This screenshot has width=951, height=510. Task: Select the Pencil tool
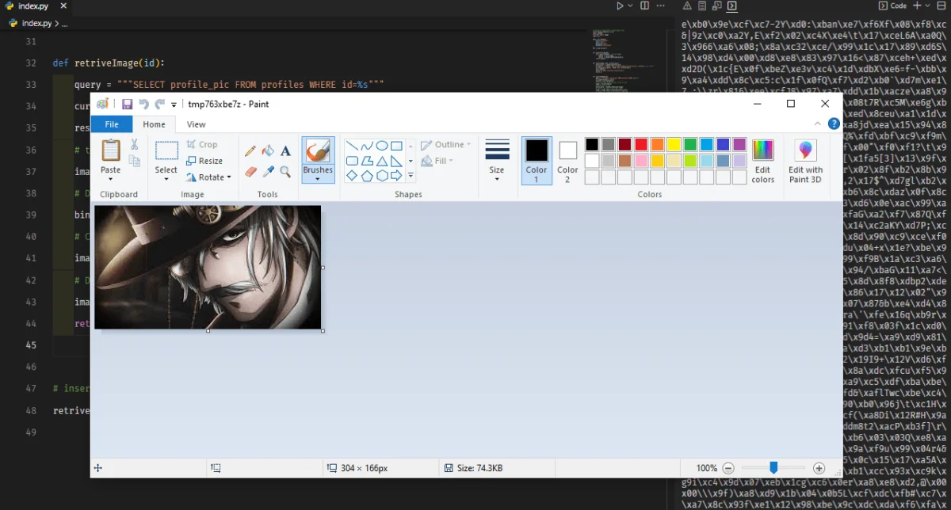[251, 149]
